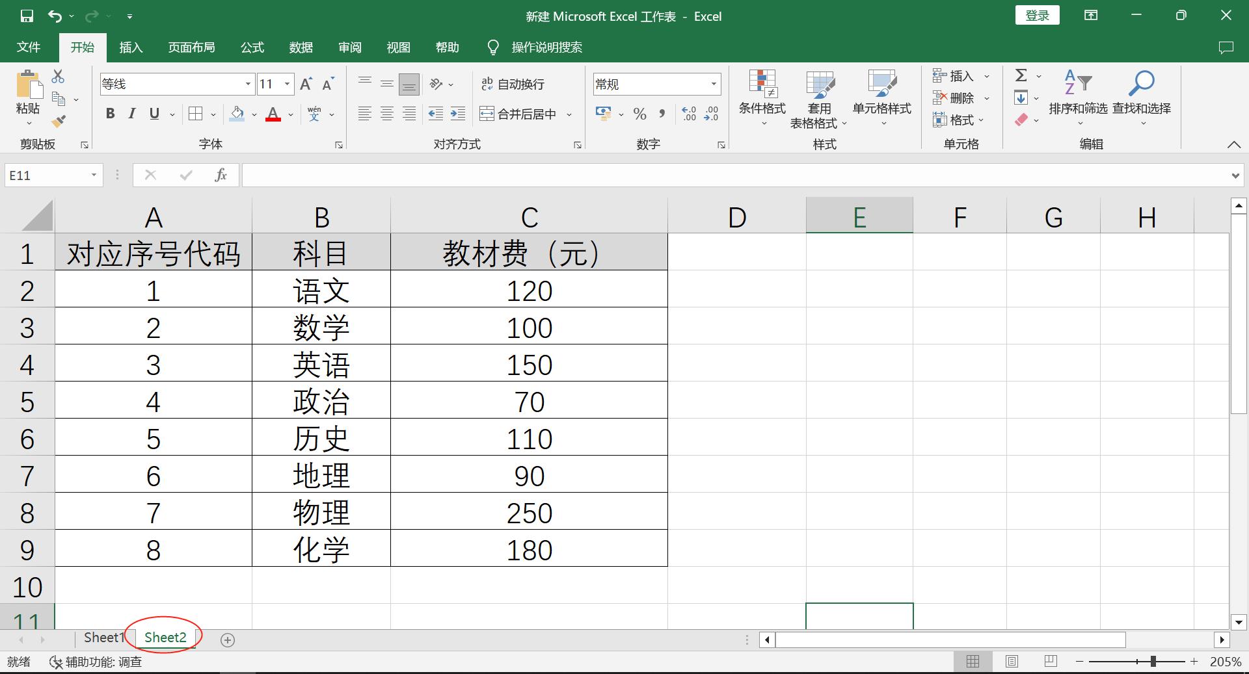Click 单元格样式 cell styles
Screen dimensions: 1249x674
[x=882, y=99]
